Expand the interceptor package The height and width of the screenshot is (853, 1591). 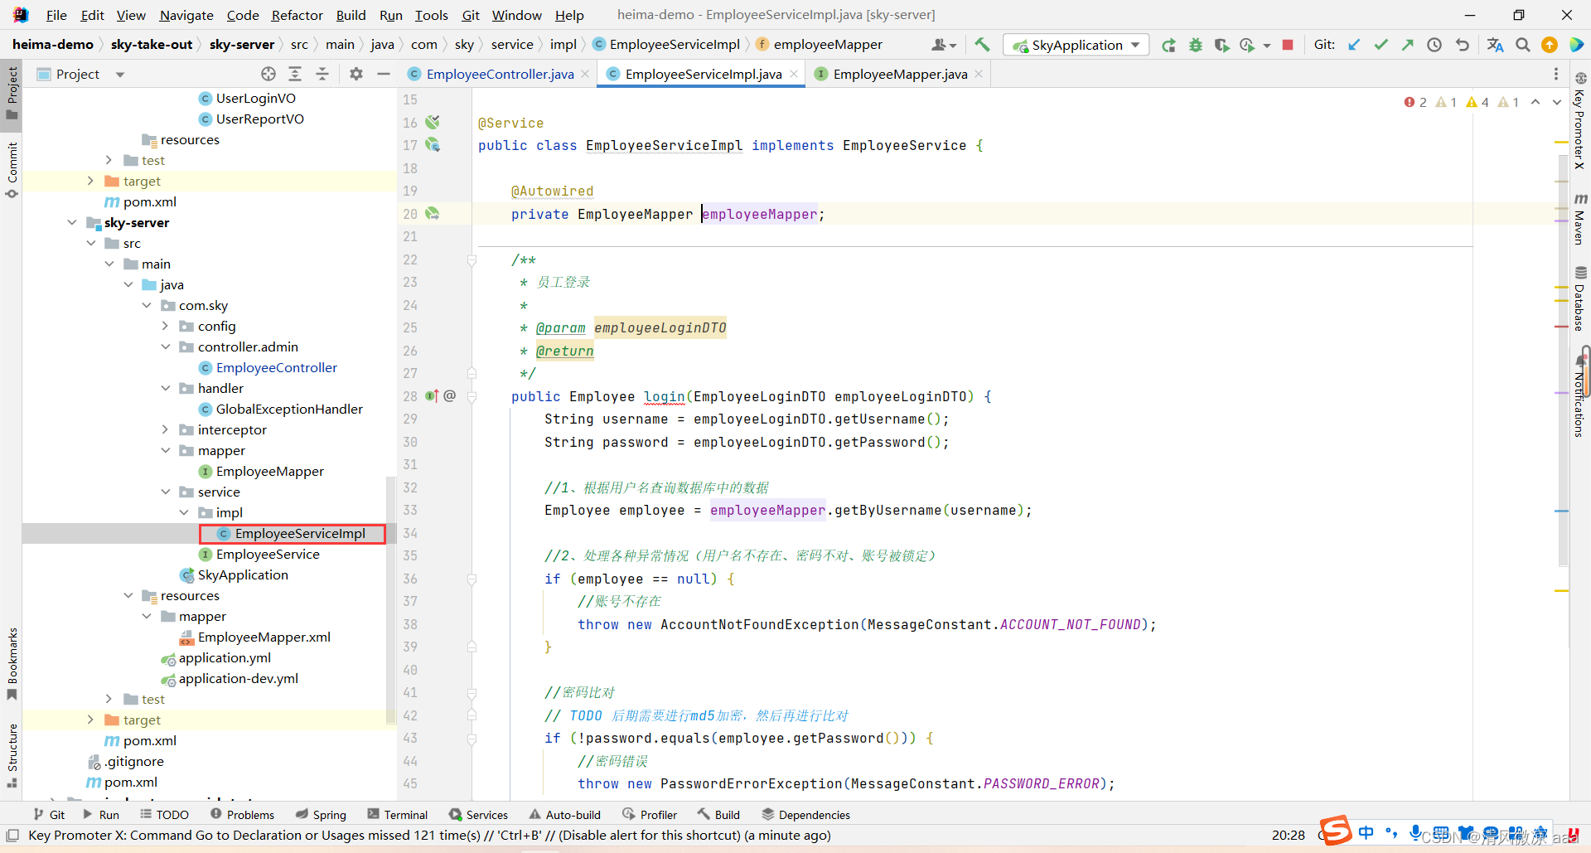(165, 429)
